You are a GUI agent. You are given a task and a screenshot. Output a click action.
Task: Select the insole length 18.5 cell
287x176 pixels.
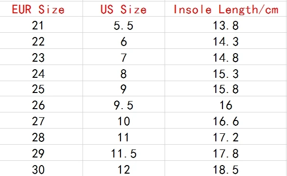tap(226, 168)
